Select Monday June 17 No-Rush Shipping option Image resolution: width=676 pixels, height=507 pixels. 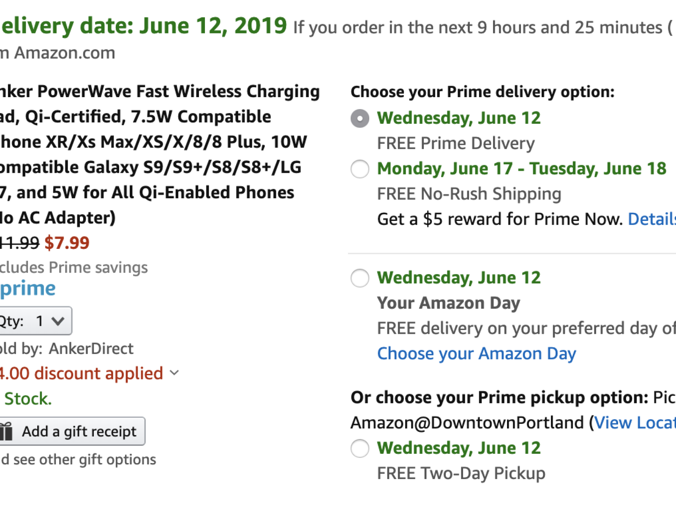coord(360,169)
